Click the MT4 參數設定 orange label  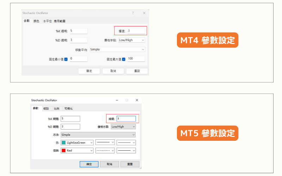click(208, 40)
